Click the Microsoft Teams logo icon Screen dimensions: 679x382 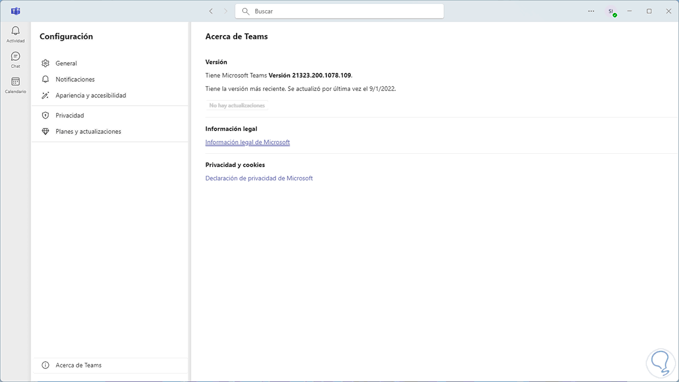tap(15, 11)
